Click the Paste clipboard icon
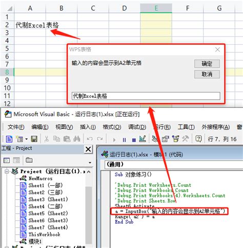Image resolution: width=243 pixels, height=248 pixels. (67, 139)
